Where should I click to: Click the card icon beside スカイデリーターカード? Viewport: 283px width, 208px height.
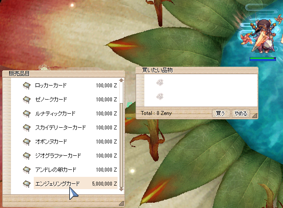tap(27, 128)
